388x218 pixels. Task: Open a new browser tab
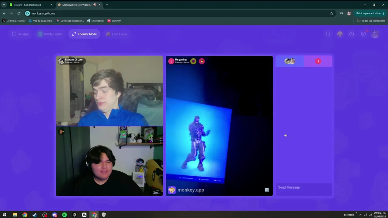(107, 5)
